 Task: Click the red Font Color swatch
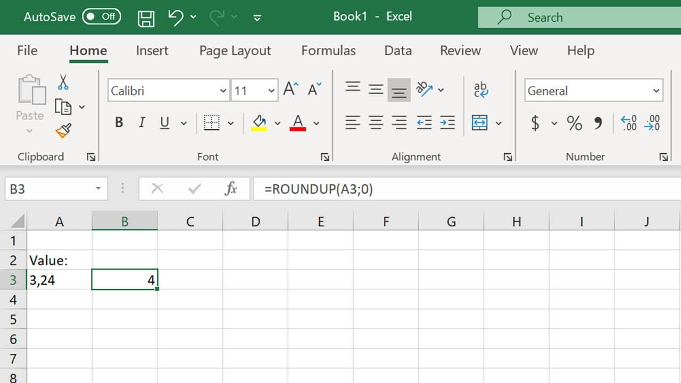297,123
